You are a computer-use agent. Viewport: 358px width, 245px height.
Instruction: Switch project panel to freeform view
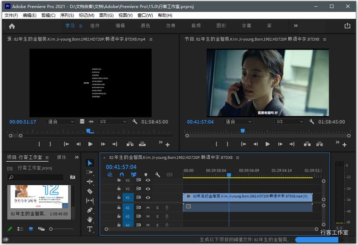click(x=41, y=229)
